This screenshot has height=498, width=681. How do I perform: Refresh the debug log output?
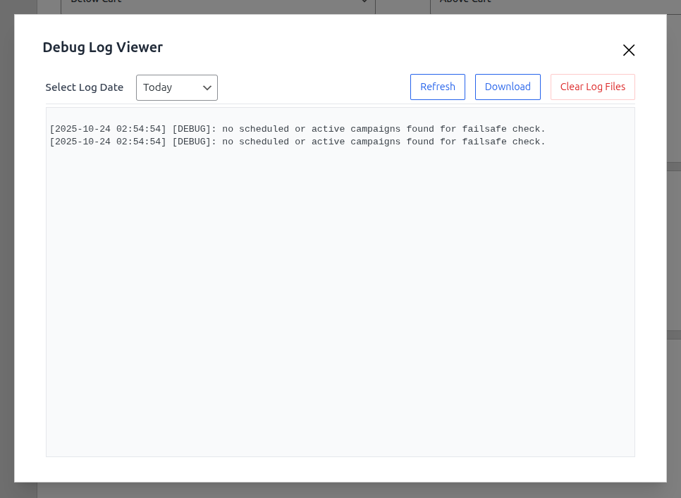click(437, 87)
